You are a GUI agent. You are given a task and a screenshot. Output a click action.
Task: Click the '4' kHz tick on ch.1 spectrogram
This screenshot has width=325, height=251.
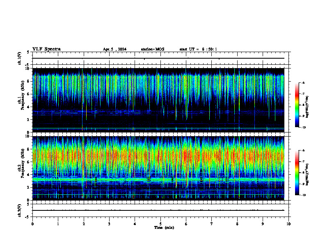click(x=28, y=107)
